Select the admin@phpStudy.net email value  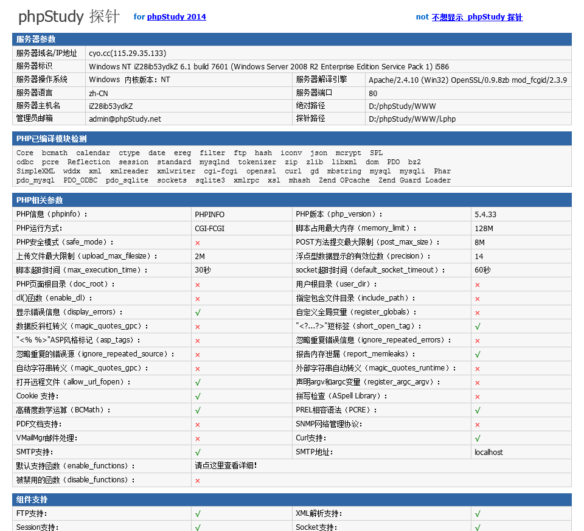tap(125, 119)
